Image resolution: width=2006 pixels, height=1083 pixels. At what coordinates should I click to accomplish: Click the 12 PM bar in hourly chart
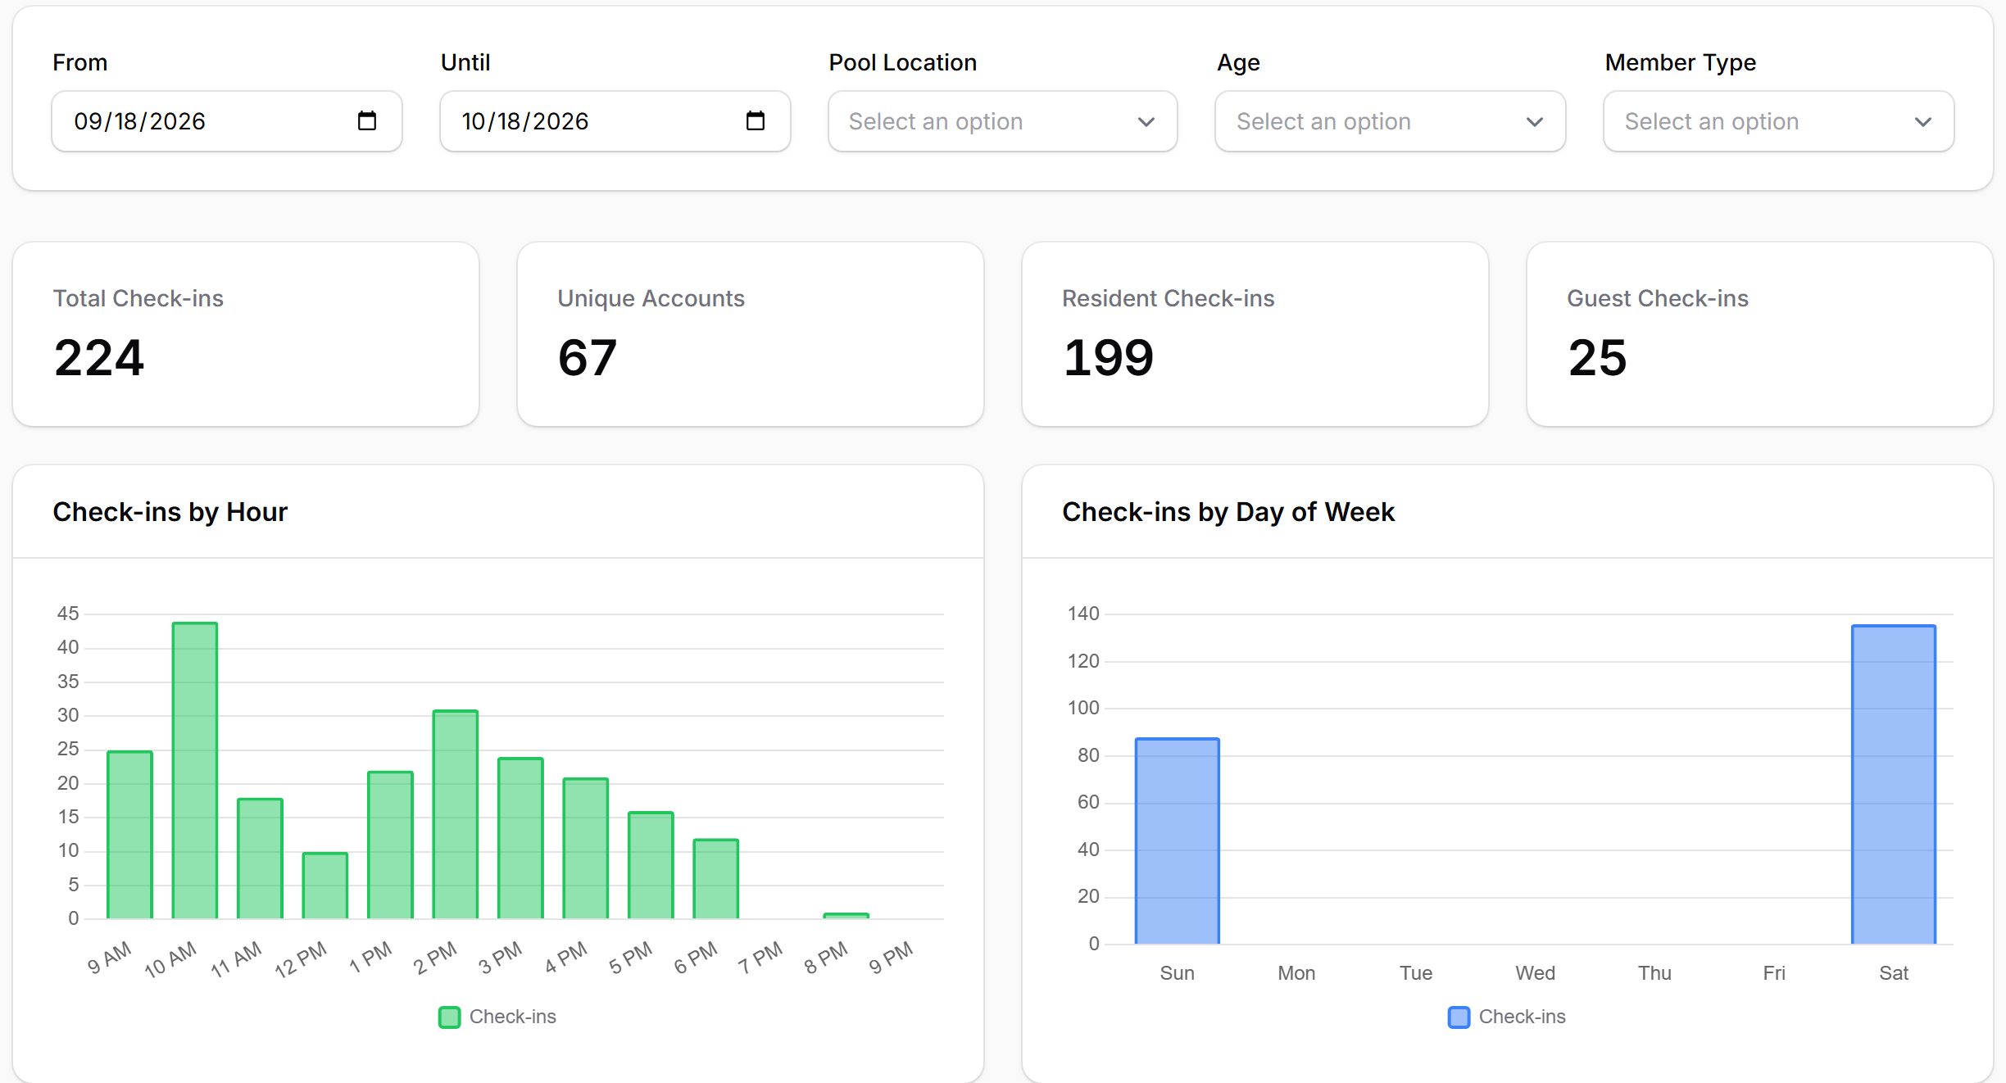click(325, 886)
